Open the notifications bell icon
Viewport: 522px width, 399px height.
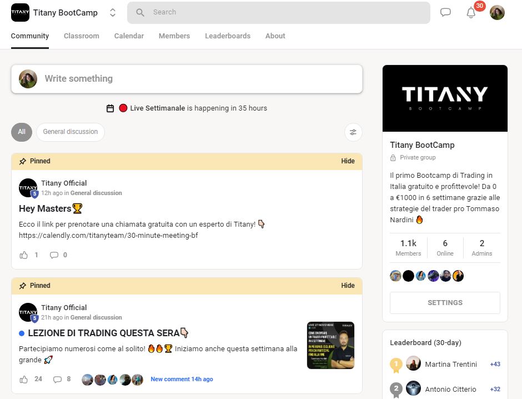(471, 13)
